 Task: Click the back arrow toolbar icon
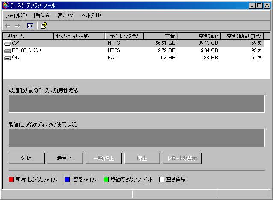pyautogui.click(x=7, y=26)
